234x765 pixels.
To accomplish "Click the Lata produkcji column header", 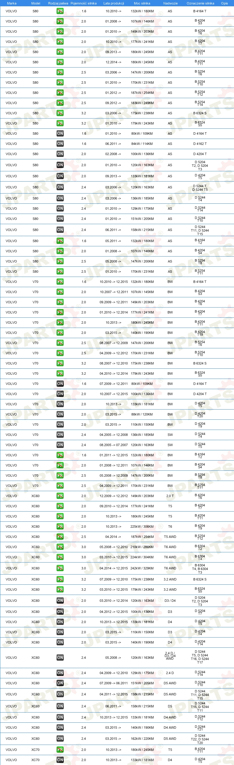I will [114, 3].
